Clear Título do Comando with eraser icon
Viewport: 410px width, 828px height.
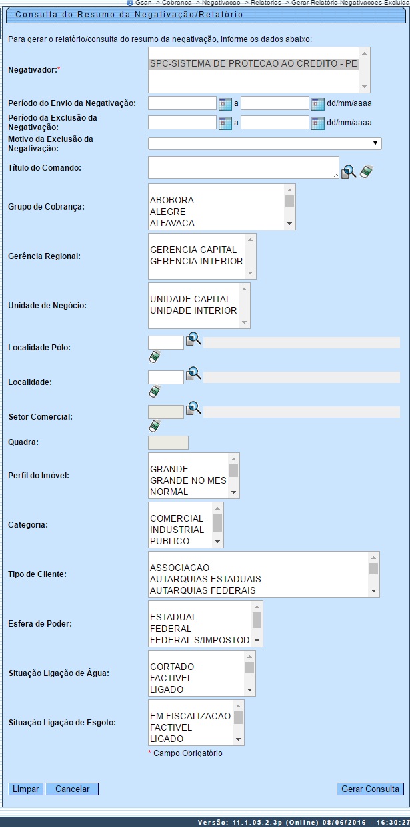pyautogui.click(x=365, y=172)
